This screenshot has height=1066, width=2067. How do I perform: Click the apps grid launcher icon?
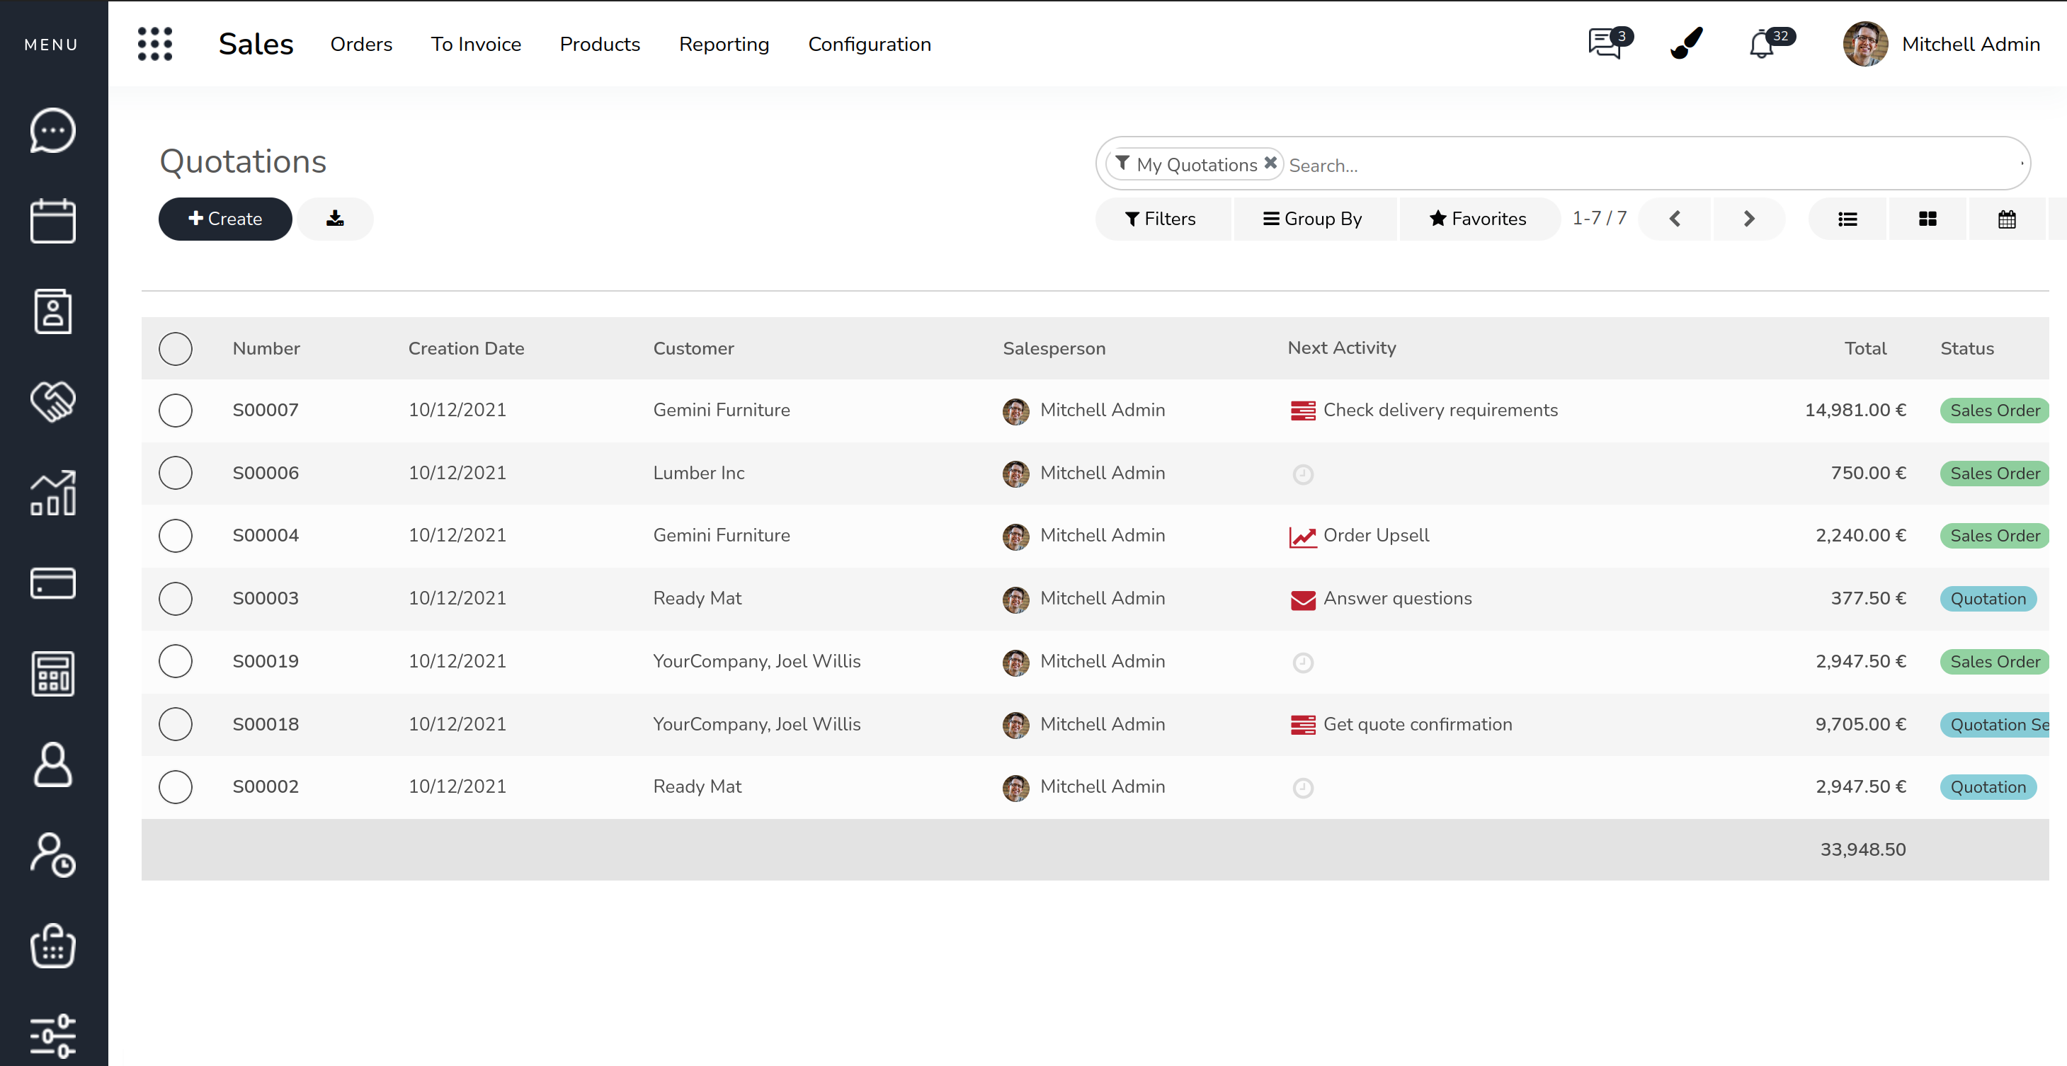pos(155,44)
